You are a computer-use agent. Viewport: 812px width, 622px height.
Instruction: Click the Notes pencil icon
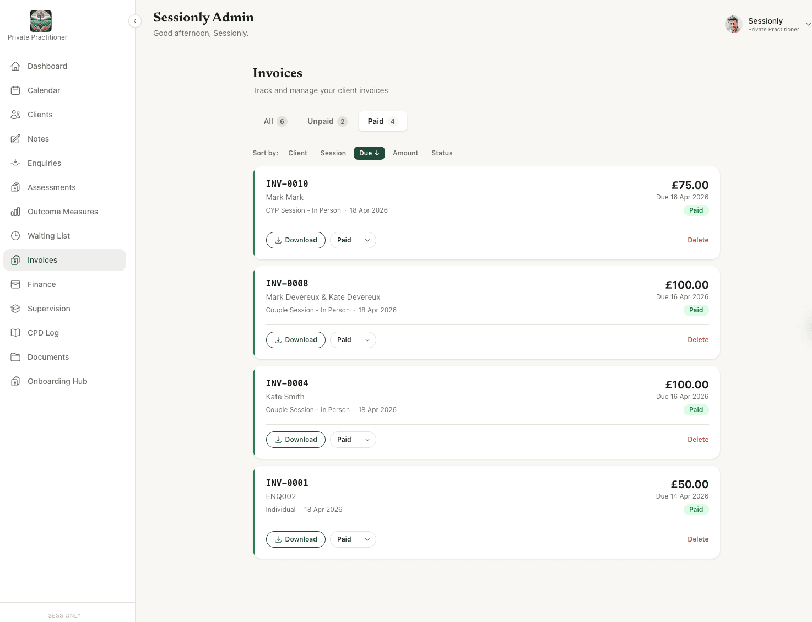[15, 139]
